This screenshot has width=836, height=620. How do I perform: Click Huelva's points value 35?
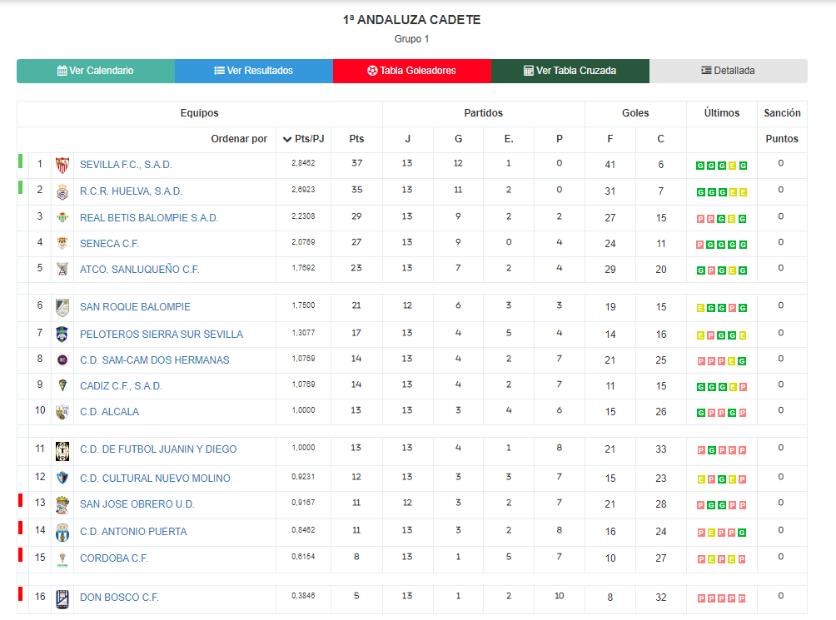click(356, 190)
